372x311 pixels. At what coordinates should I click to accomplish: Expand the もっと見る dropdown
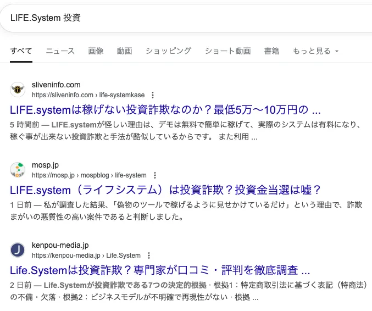(315, 51)
